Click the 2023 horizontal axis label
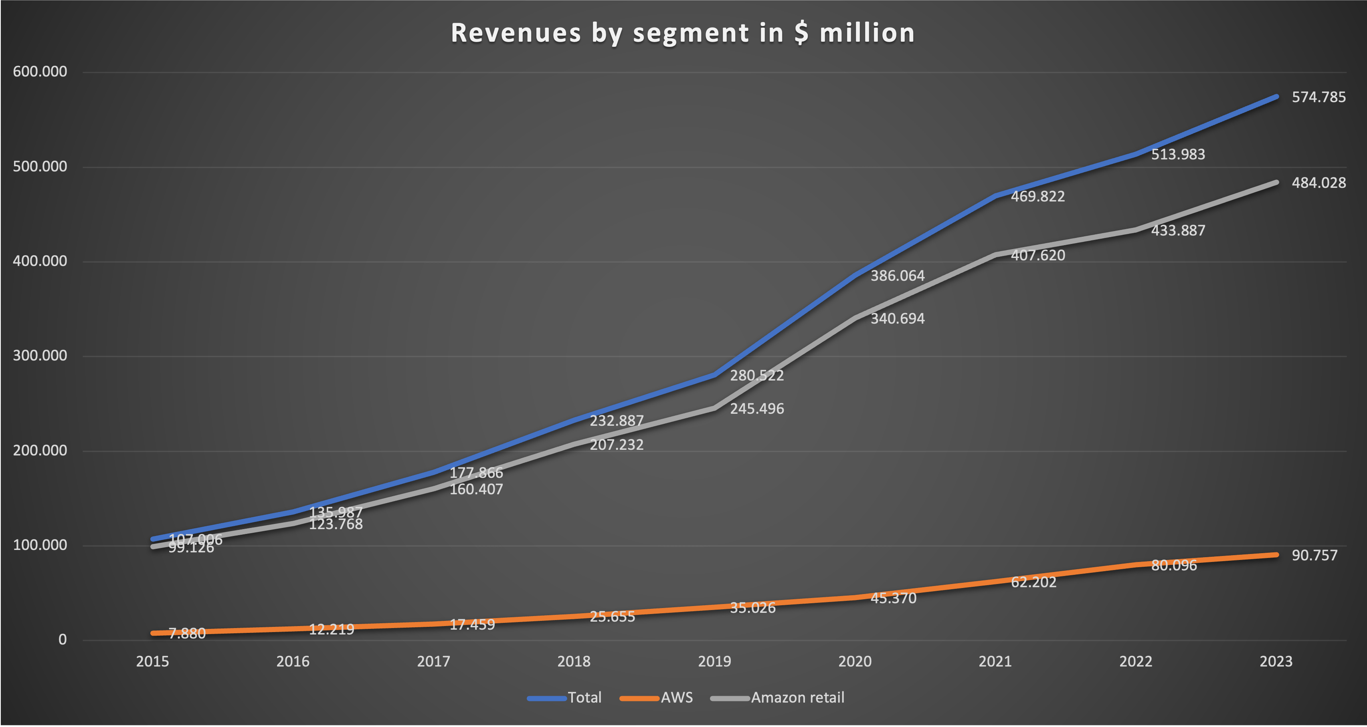The image size is (1367, 727). [x=1276, y=661]
